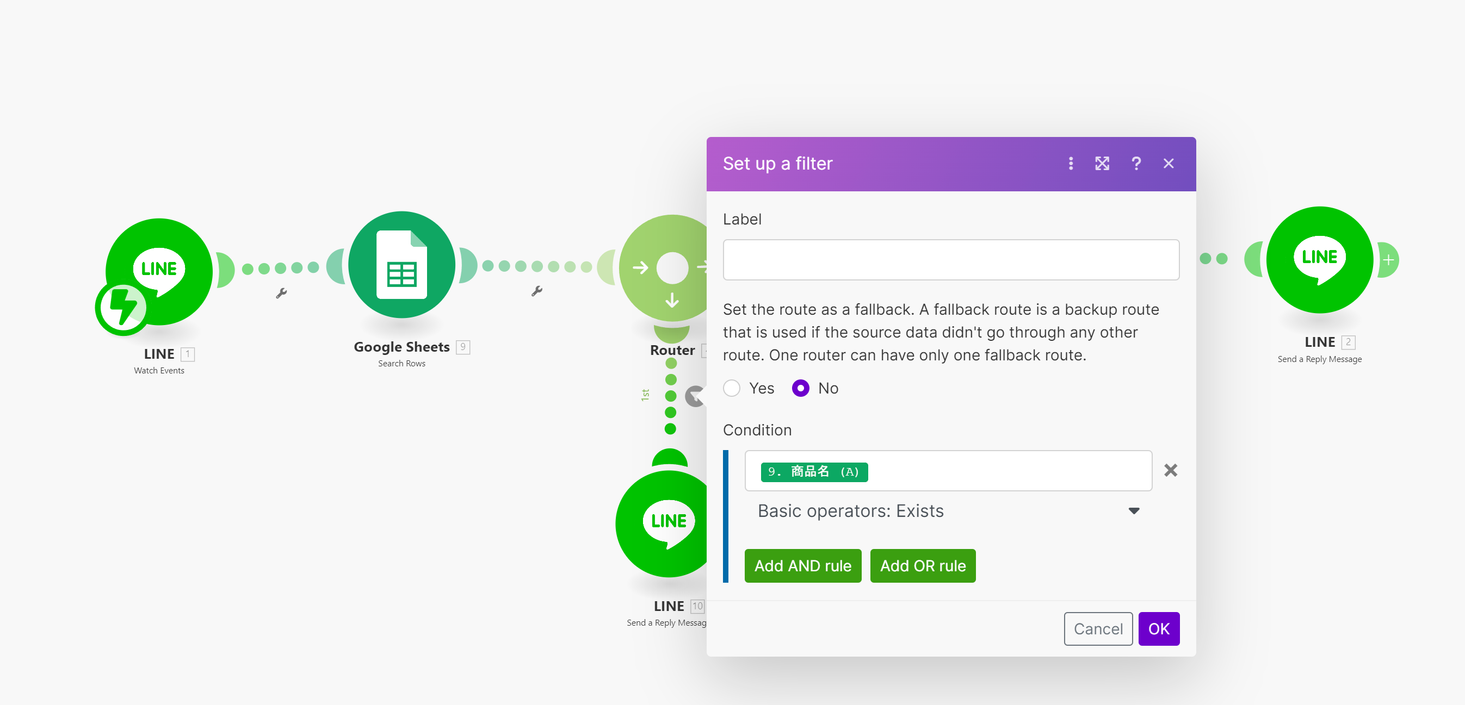Viewport: 1465px width, 705px height.
Task: Click the wrench between Google Sheets and Router
Action: click(x=536, y=291)
